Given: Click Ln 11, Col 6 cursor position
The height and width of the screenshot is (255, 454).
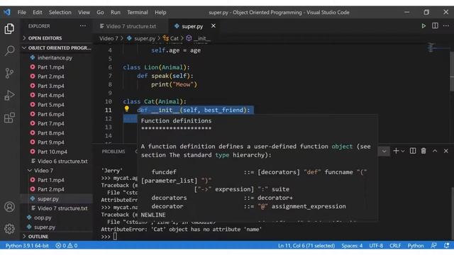Looking at the screenshot, I should [x=306, y=246].
